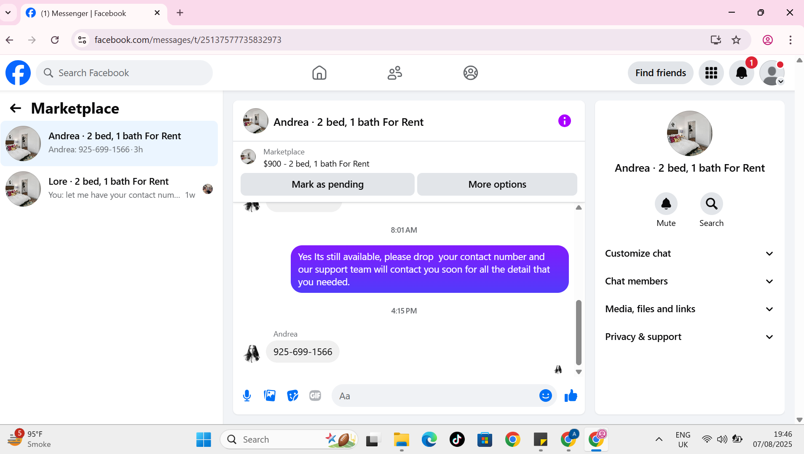Open the tab search dropdown
Image resolution: width=804 pixels, height=454 pixels.
(x=8, y=13)
